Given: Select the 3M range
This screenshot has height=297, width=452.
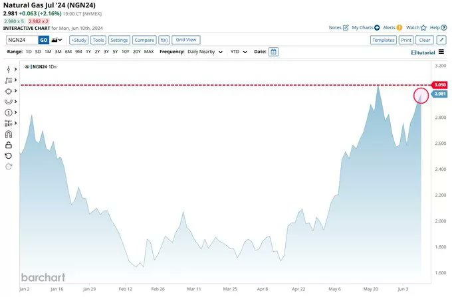Looking at the screenshot, I should (x=58, y=52).
